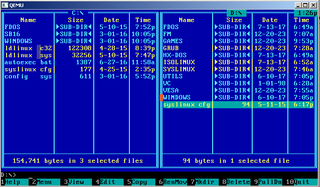Open the 2 Menu function key
Screen dimensions: 320x187
click(46, 182)
